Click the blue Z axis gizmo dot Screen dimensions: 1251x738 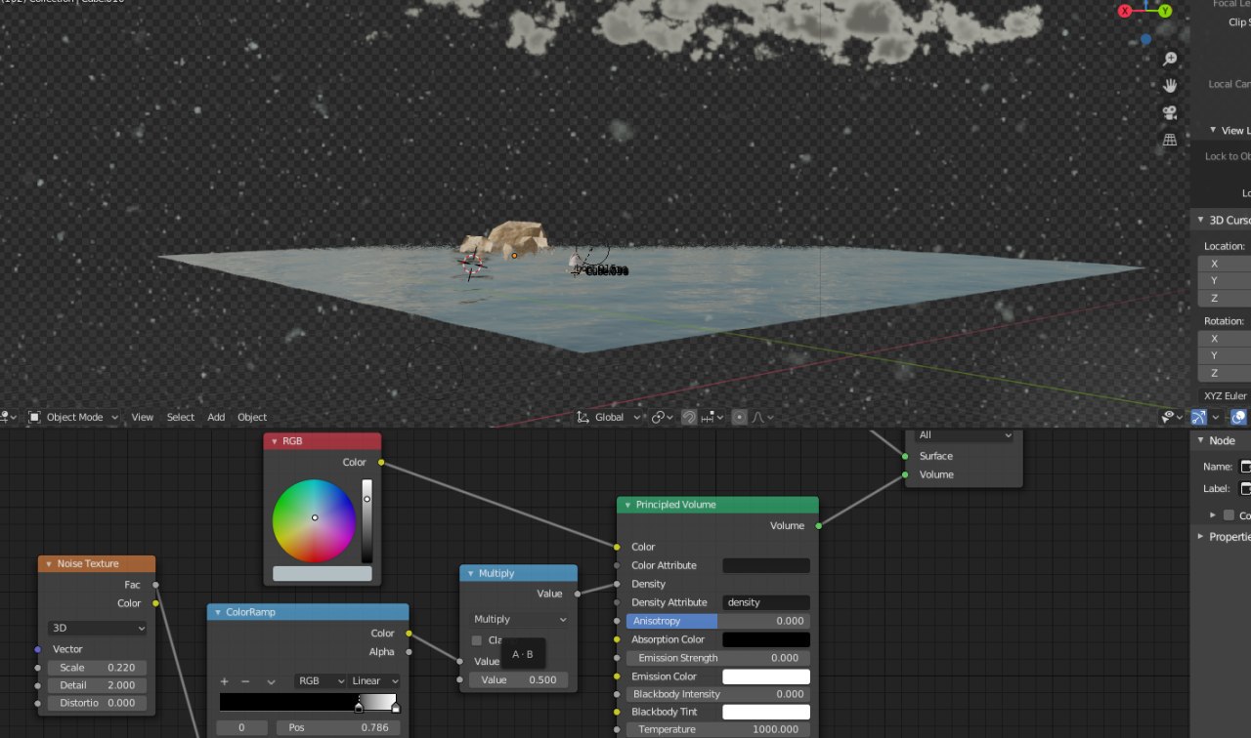[1146, 40]
